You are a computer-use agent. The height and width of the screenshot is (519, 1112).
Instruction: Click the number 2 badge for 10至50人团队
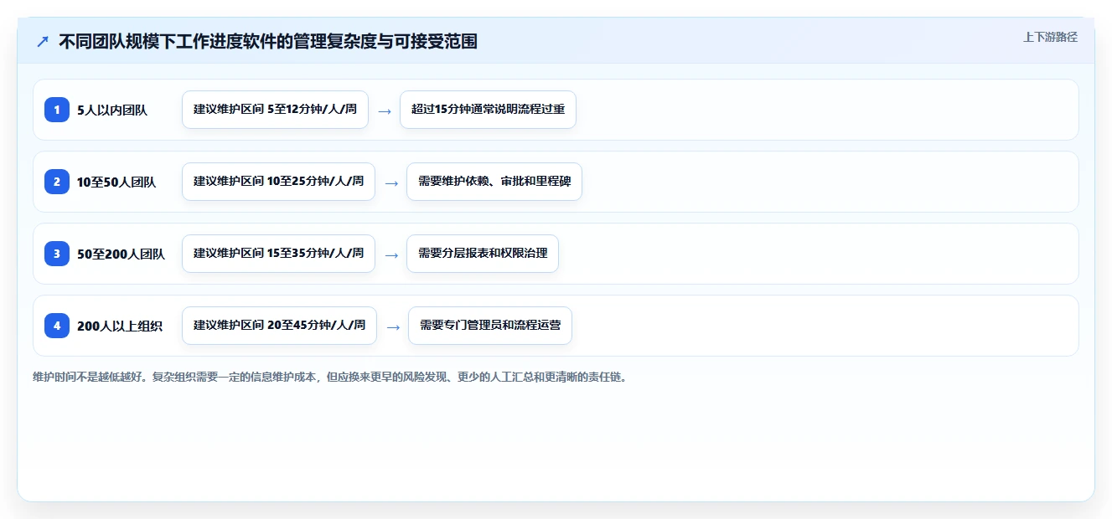pos(57,182)
